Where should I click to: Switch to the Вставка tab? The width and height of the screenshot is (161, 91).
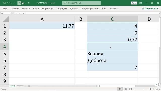pos(26,9)
